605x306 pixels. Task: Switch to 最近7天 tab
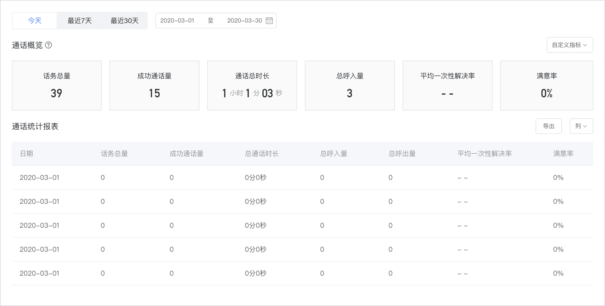(x=80, y=21)
